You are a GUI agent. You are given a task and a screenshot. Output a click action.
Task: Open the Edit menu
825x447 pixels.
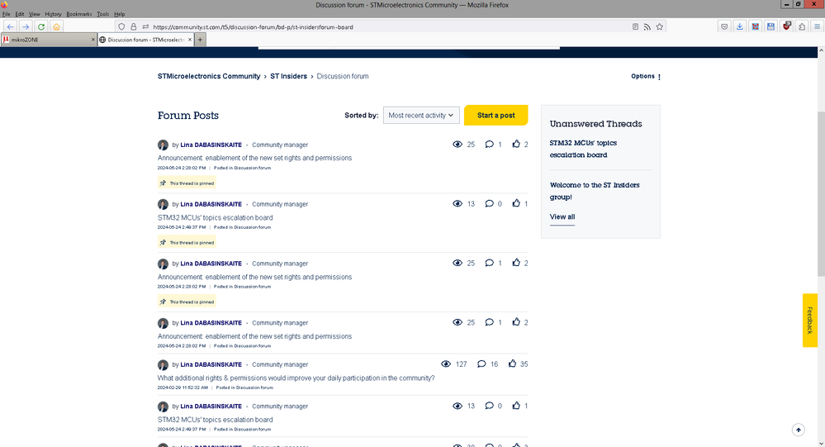click(x=20, y=14)
